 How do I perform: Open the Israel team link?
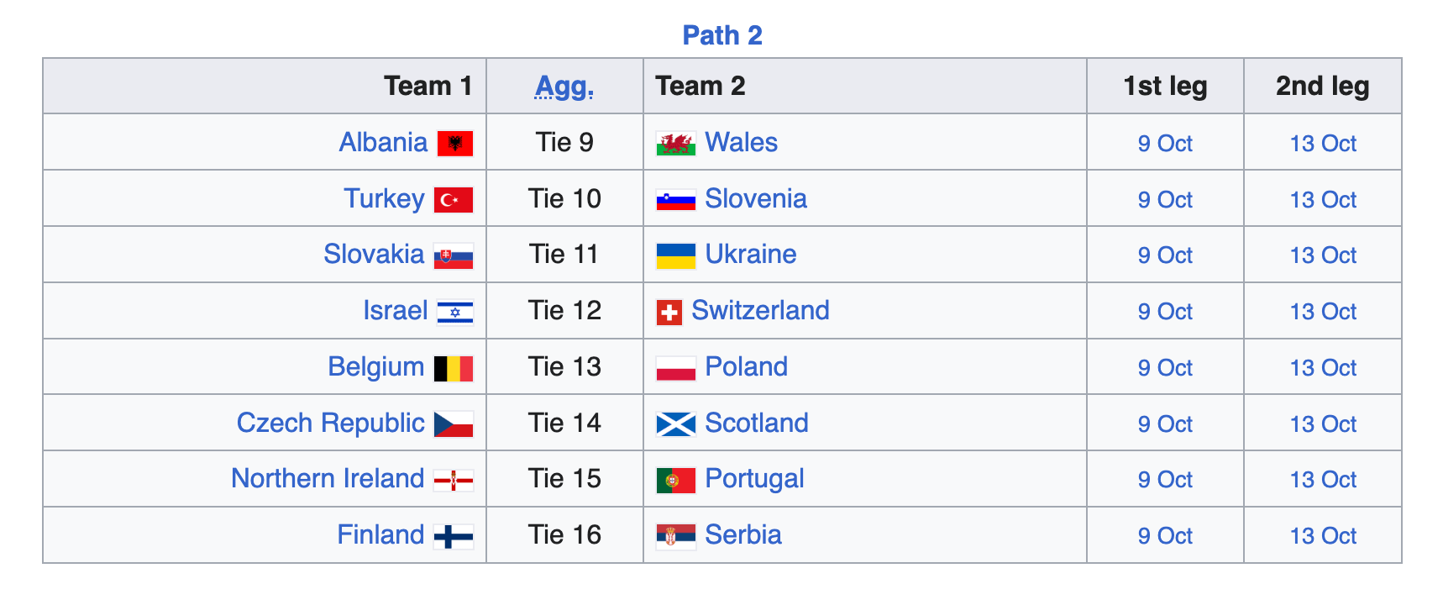(396, 310)
